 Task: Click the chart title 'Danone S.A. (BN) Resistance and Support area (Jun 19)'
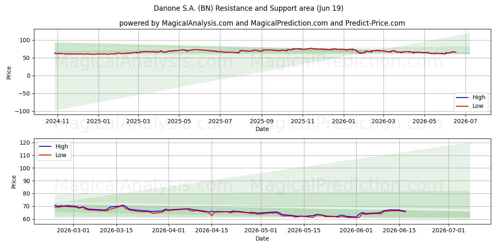[x=248, y=8]
